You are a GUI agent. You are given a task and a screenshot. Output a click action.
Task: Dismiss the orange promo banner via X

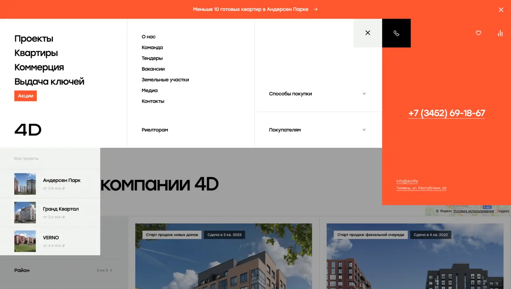pos(501,10)
